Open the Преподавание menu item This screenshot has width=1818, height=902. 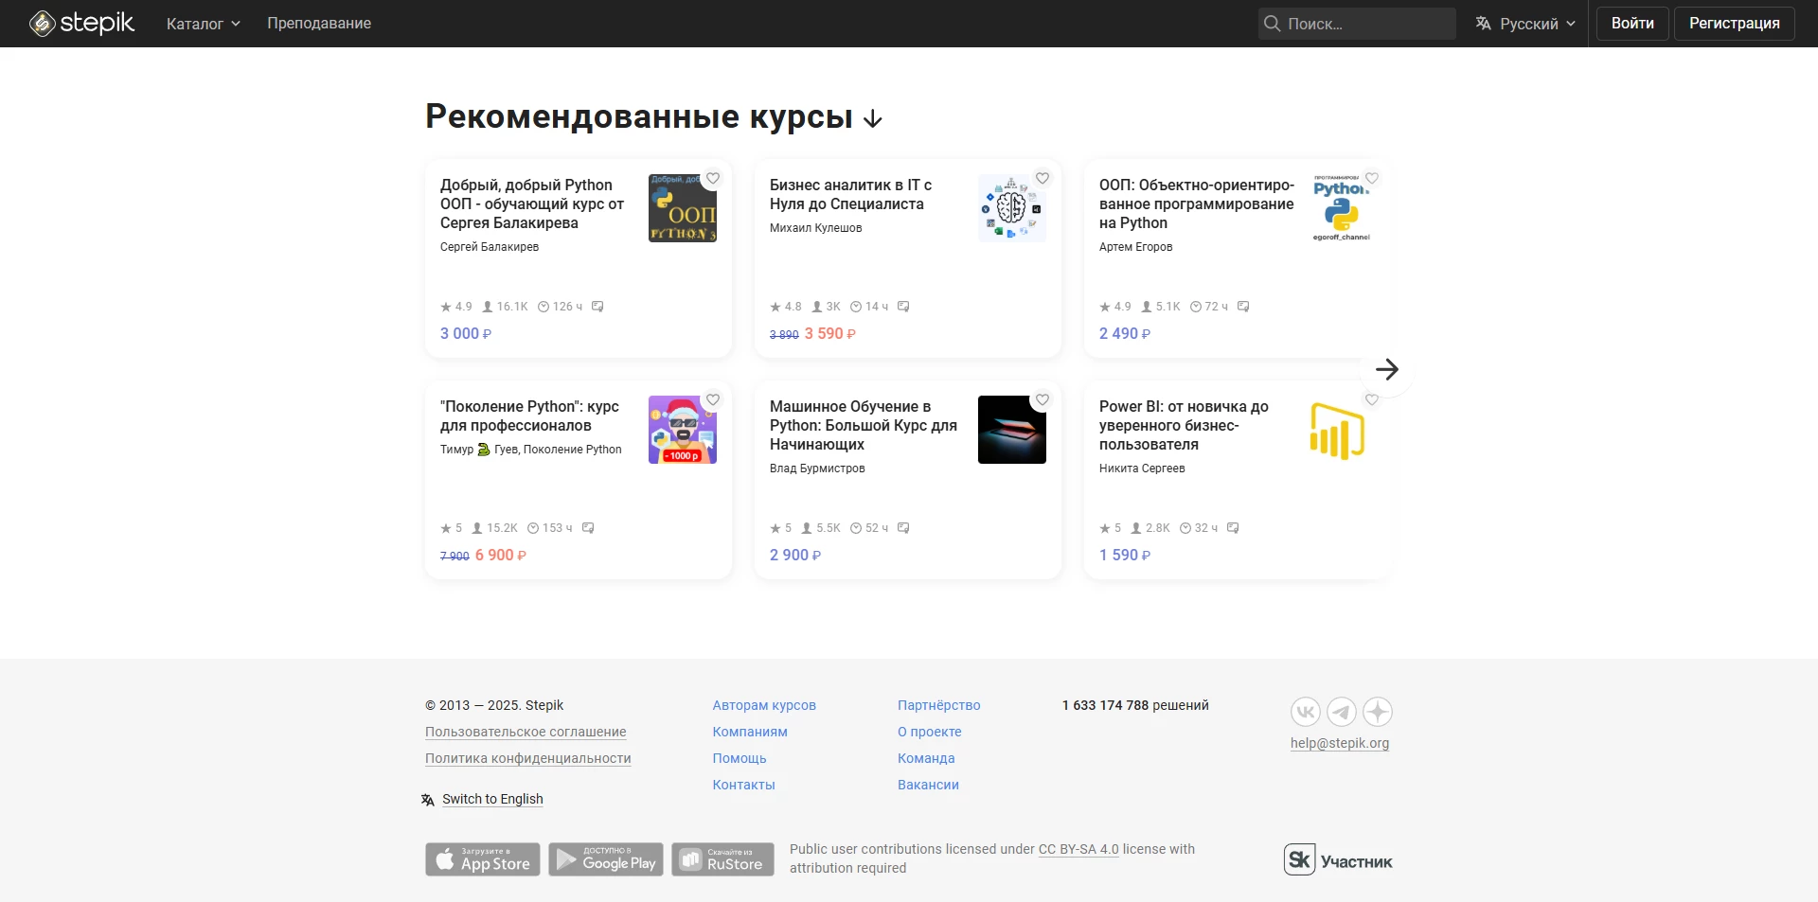coord(319,24)
